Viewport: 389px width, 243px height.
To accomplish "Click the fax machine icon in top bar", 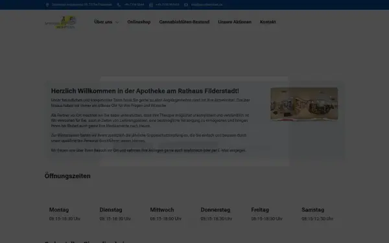I will 151,5.
